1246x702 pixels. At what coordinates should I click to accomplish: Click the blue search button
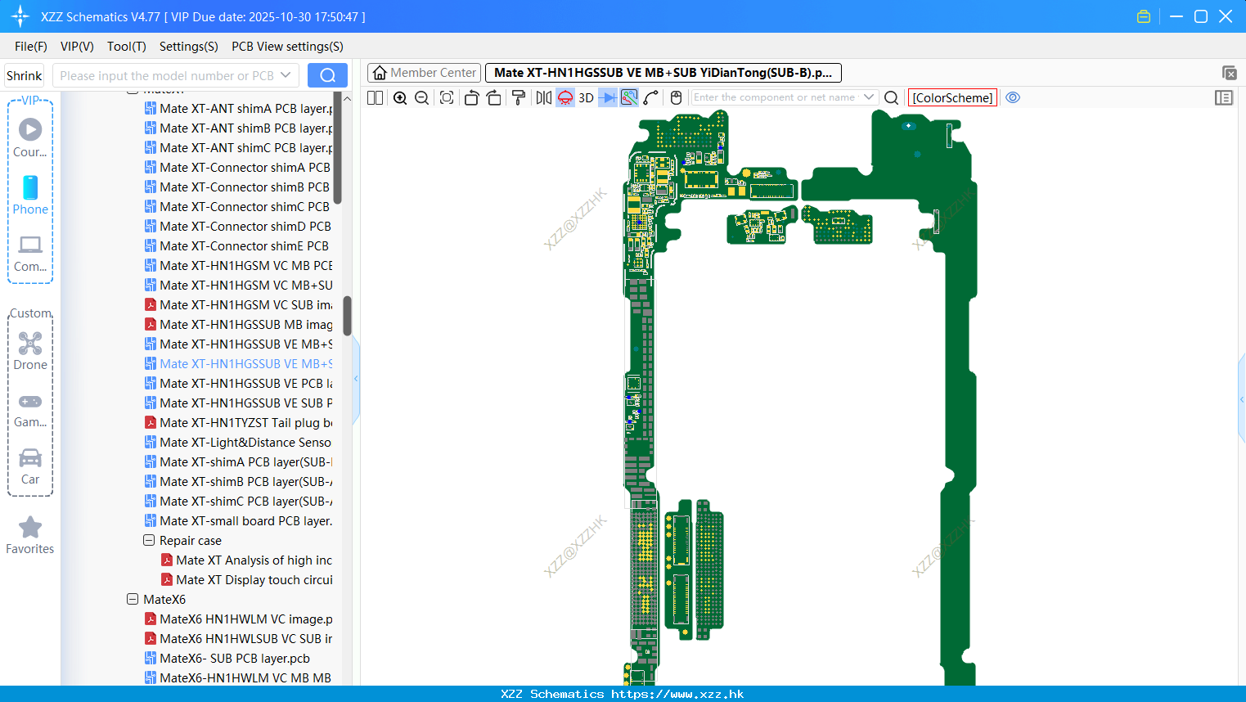coord(327,75)
